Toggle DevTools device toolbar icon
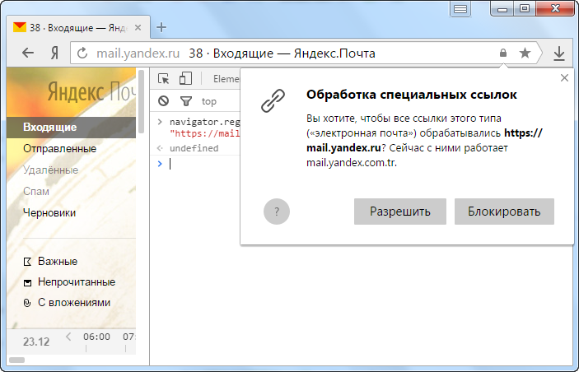Image resolution: width=579 pixels, height=372 pixels. [x=185, y=79]
